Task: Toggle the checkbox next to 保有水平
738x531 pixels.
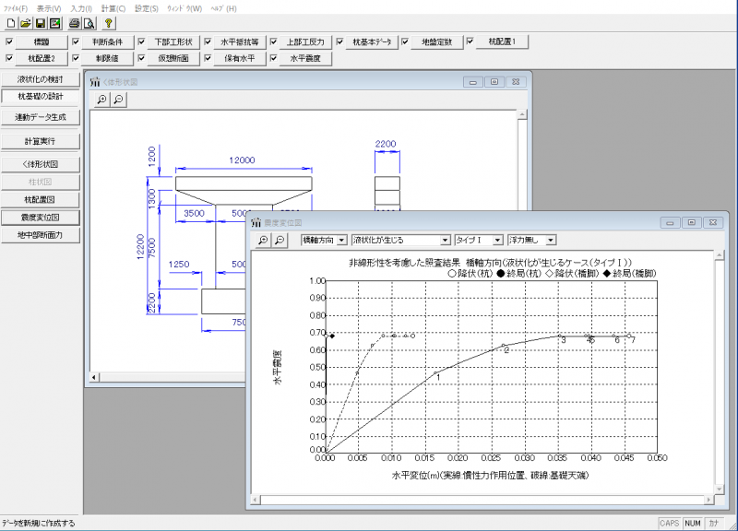Action: pyautogui.click(x=208, y=58)
